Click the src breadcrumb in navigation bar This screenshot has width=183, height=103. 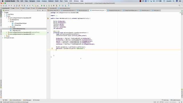coord(17,8)
